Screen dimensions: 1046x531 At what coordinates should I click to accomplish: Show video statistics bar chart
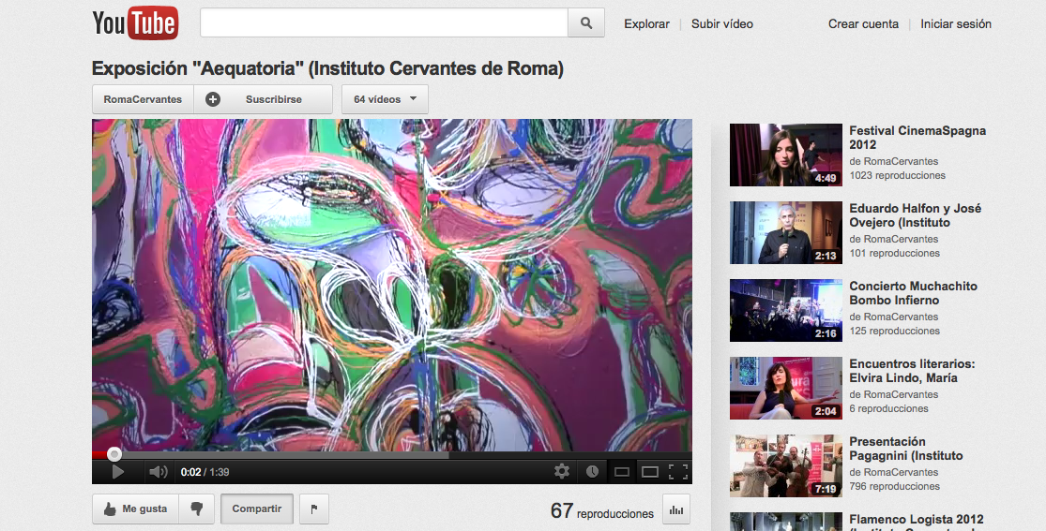coord(676,509)
